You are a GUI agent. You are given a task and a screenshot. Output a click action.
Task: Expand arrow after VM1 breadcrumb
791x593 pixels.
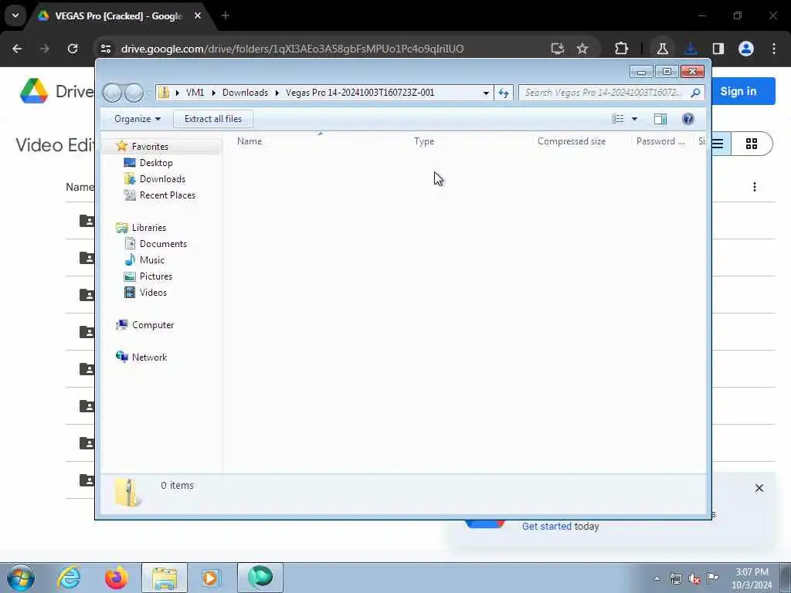(213, 93)
